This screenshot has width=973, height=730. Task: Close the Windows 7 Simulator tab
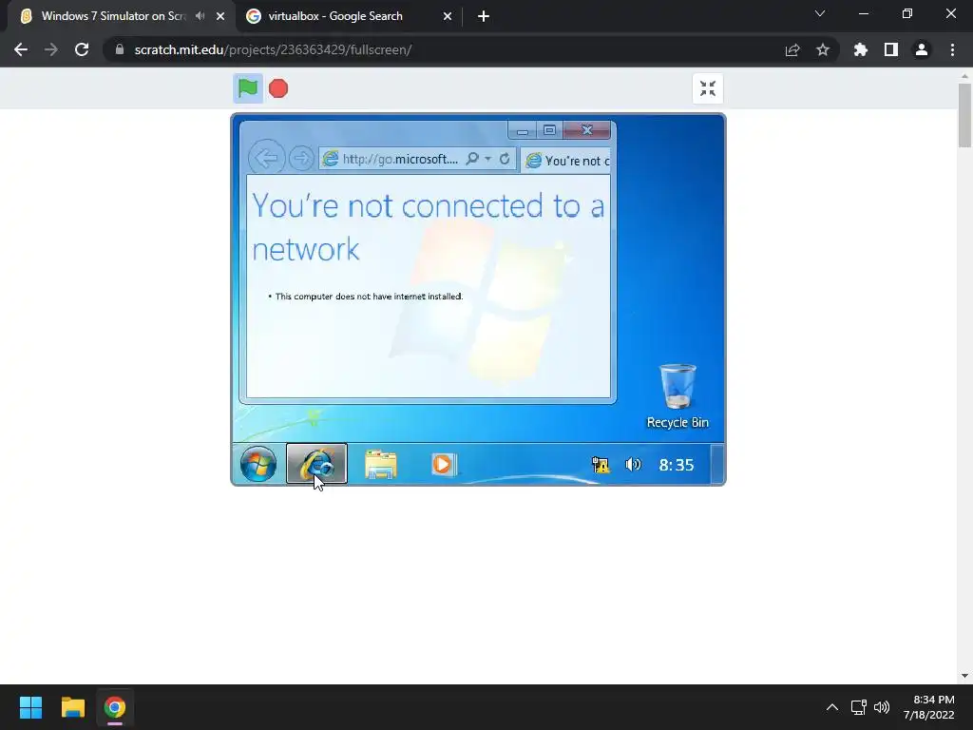tap(220, 17)
